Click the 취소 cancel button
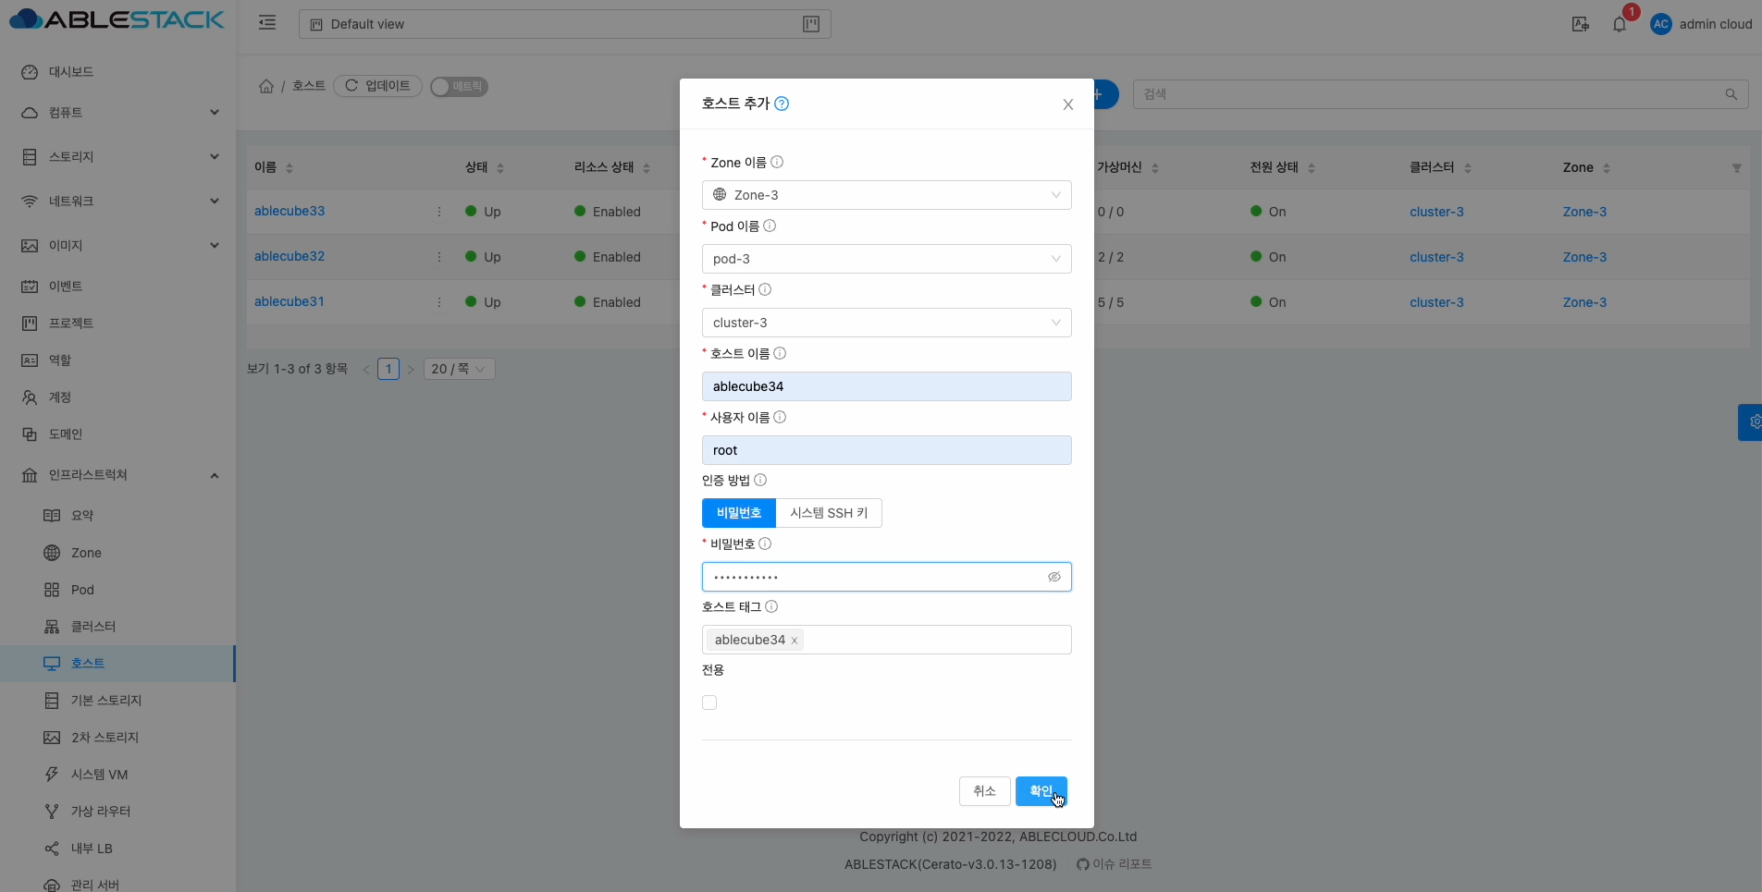Viewport: 1762px width, 892px height. coord(984,791)
